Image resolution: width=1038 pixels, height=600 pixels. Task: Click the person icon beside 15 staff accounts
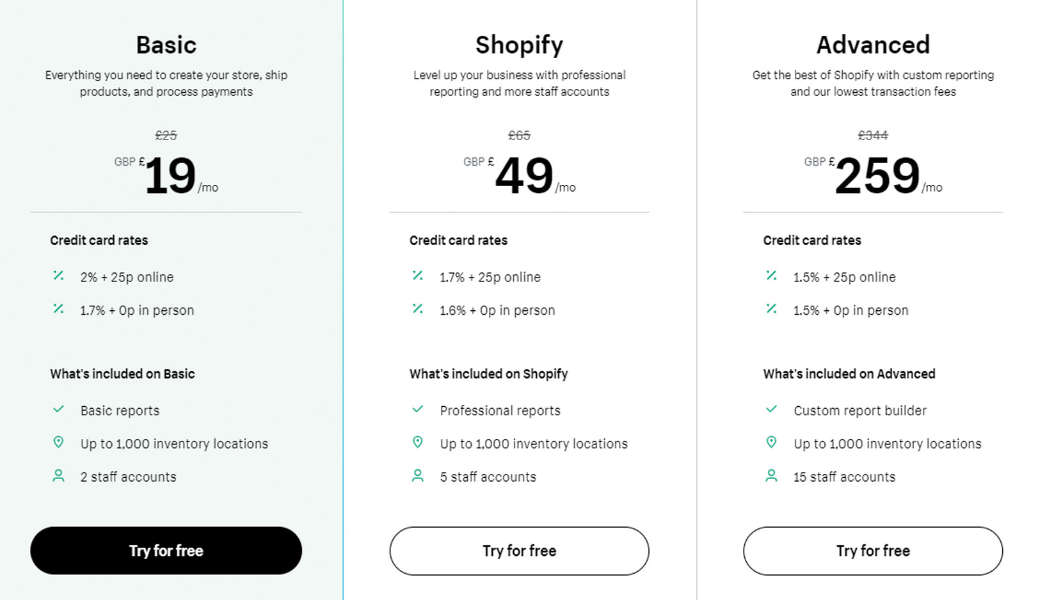coord(771,475)
